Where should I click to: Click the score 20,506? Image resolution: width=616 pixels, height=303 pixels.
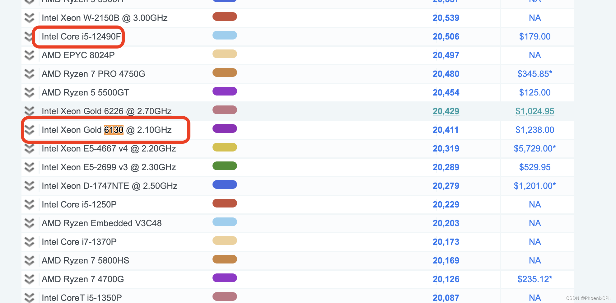tap(446, 37)
